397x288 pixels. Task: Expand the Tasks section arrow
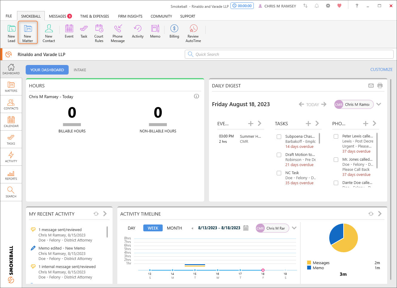coord(317,123)
